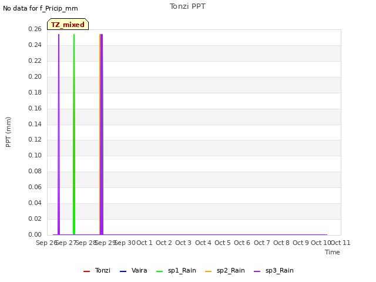This screenshot has width=376, height=282.
Task: Click the 0.20 y-axis tick label
Action: (x=35, y=76)
